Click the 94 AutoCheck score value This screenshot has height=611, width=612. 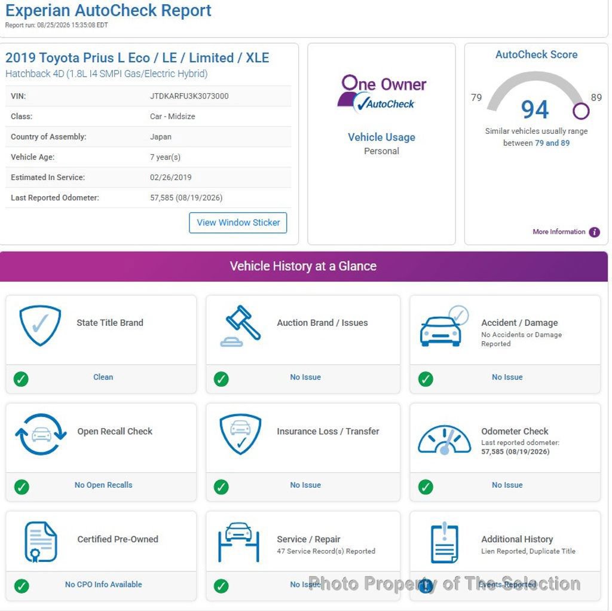[x=535, y=110]
